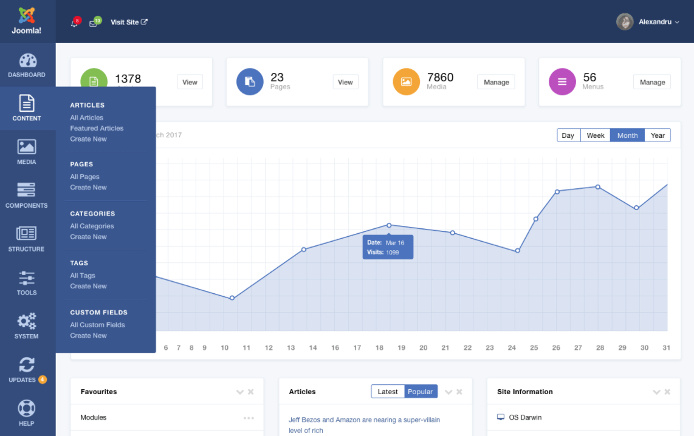Switch chart range to Week
The image size is (694, 436).
click(x=595, y=135)
